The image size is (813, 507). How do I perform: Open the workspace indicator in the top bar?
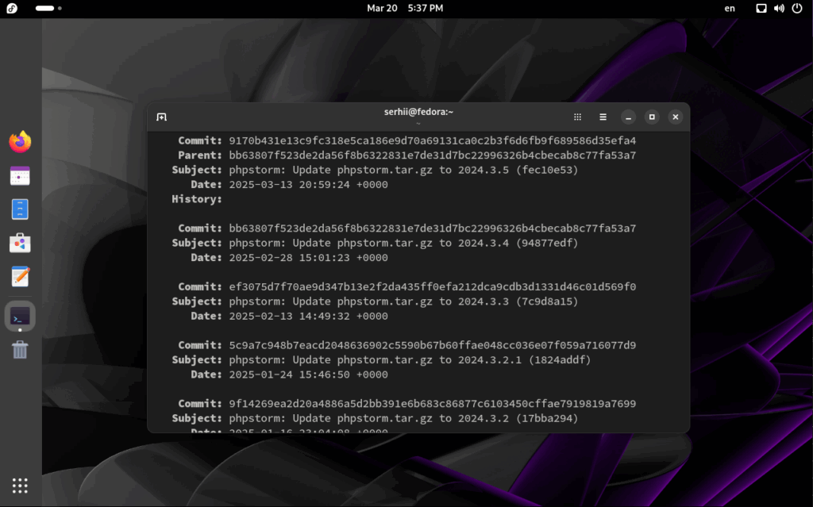click(48, 8)
